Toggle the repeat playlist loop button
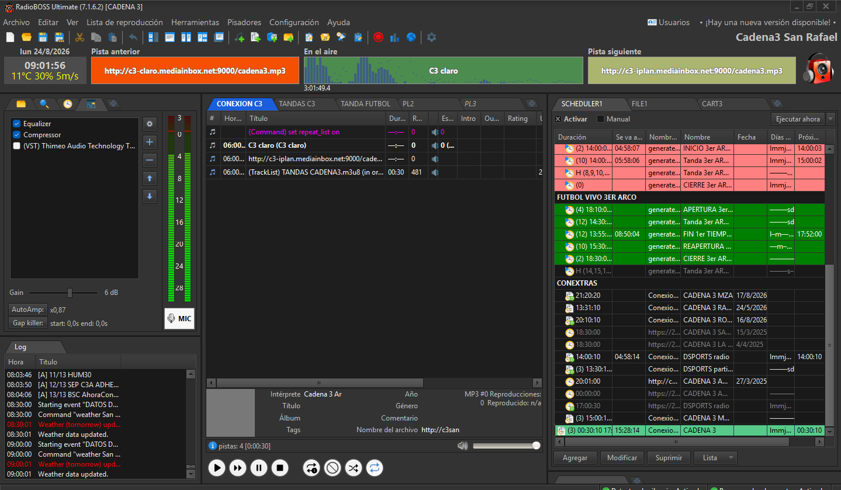This screenshot has height=490, width=841. pyautogui.click(x=375, y=467)
